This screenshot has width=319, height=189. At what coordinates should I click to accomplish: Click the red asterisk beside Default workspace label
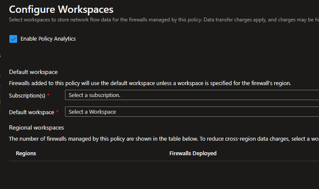57,112
